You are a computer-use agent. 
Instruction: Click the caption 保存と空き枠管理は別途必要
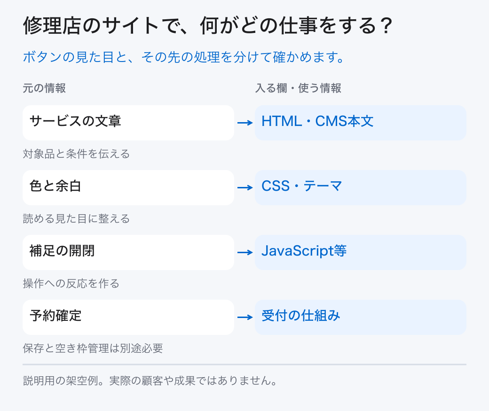(x=93, y=349)
